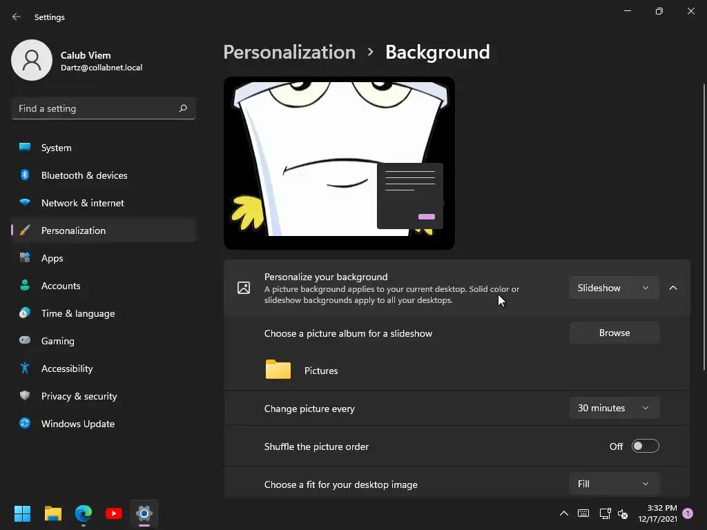Collapse the Personalize your background section
This screenshot has width=707, height=530.
pyautogui.click(x=673, y=288)
